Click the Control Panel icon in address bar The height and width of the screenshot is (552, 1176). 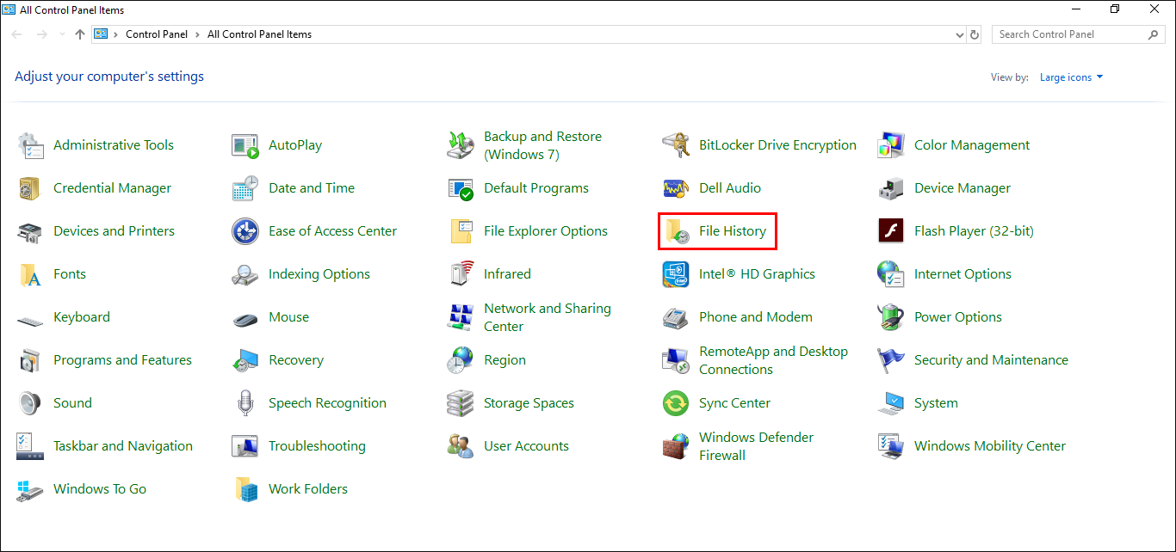(x=101, y=34)
